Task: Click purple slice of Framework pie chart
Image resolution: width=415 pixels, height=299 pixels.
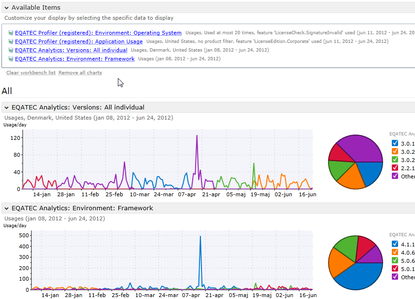Action: (x=374, y=256)
